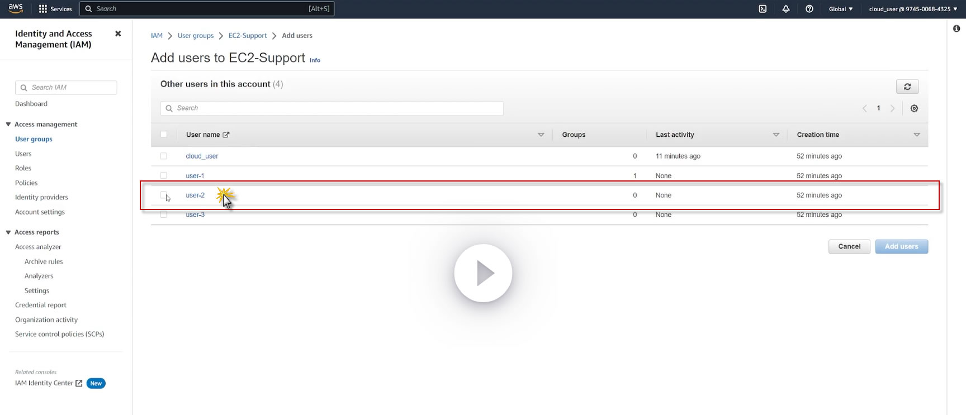Image resolution: width=966 pixels, height=415 pixels.
Task: Open the cloud_user account dropdown
Action: (x=913, y=9)
